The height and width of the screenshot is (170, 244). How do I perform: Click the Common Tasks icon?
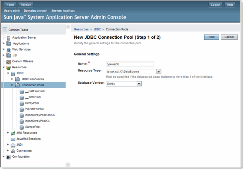[5, 29]
